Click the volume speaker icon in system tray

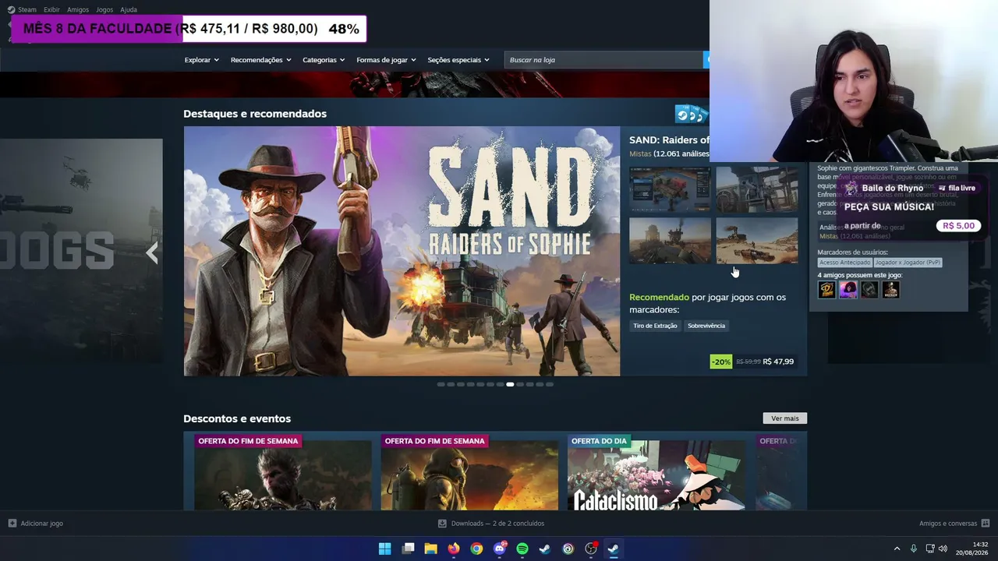943,549
